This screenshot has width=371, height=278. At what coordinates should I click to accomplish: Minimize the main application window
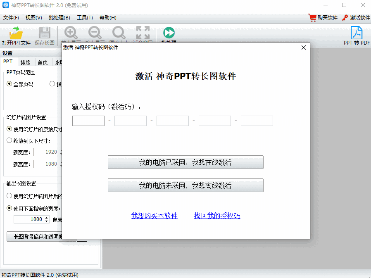tap(326, 5)
